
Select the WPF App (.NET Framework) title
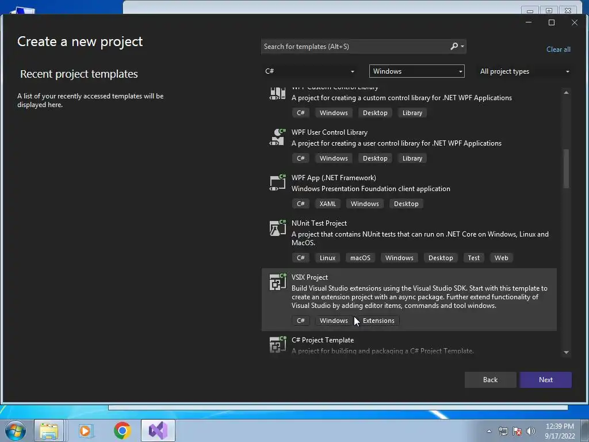tap(334, 178)
